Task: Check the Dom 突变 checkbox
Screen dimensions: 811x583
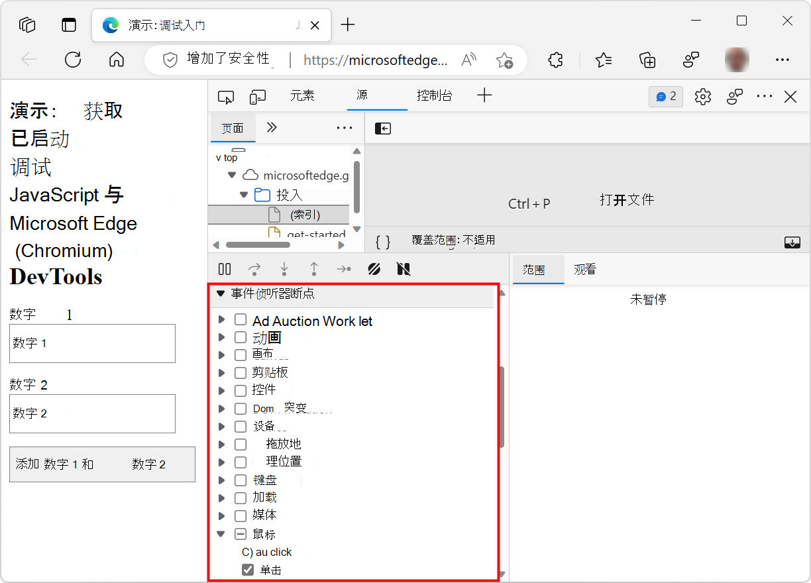Action: pyautogui.click(x=241, y=408)
